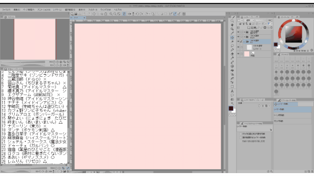Screen dimensions: 314x176
Task: Select the Airbrush round tool
Action: pos(232,66)
